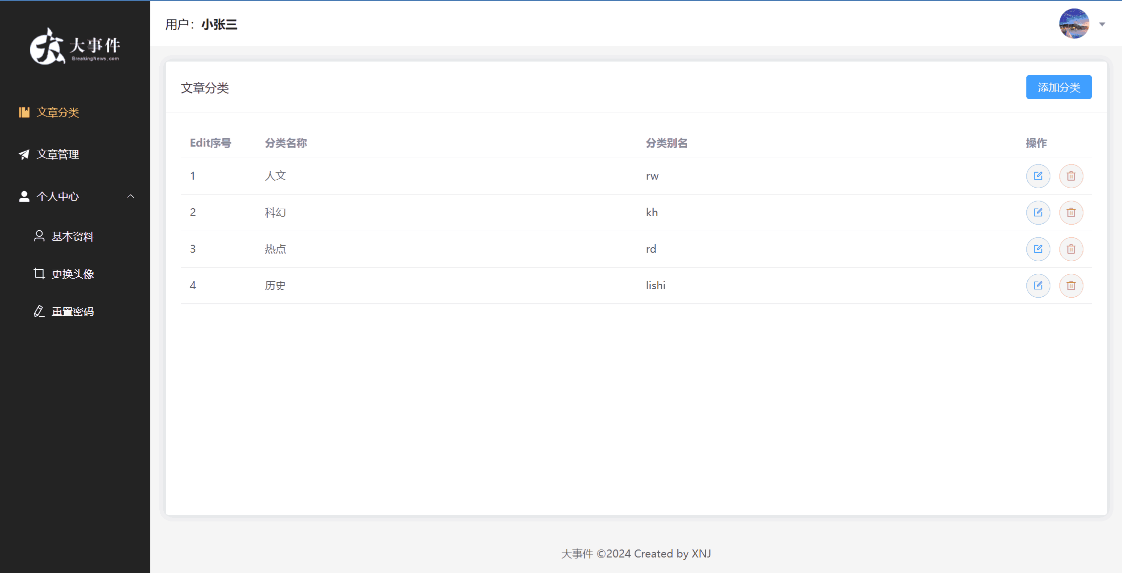Delete the 热点 category row

[x=1071, y=249]
